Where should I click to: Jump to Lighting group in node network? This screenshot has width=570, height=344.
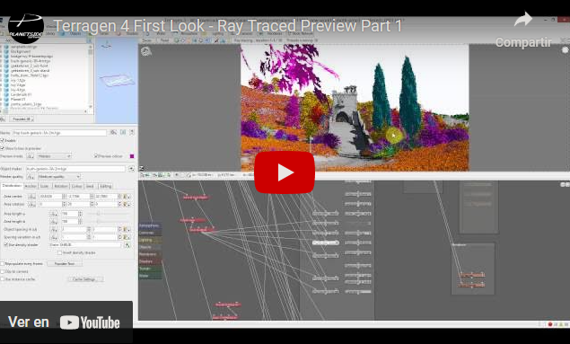point(150,240)
